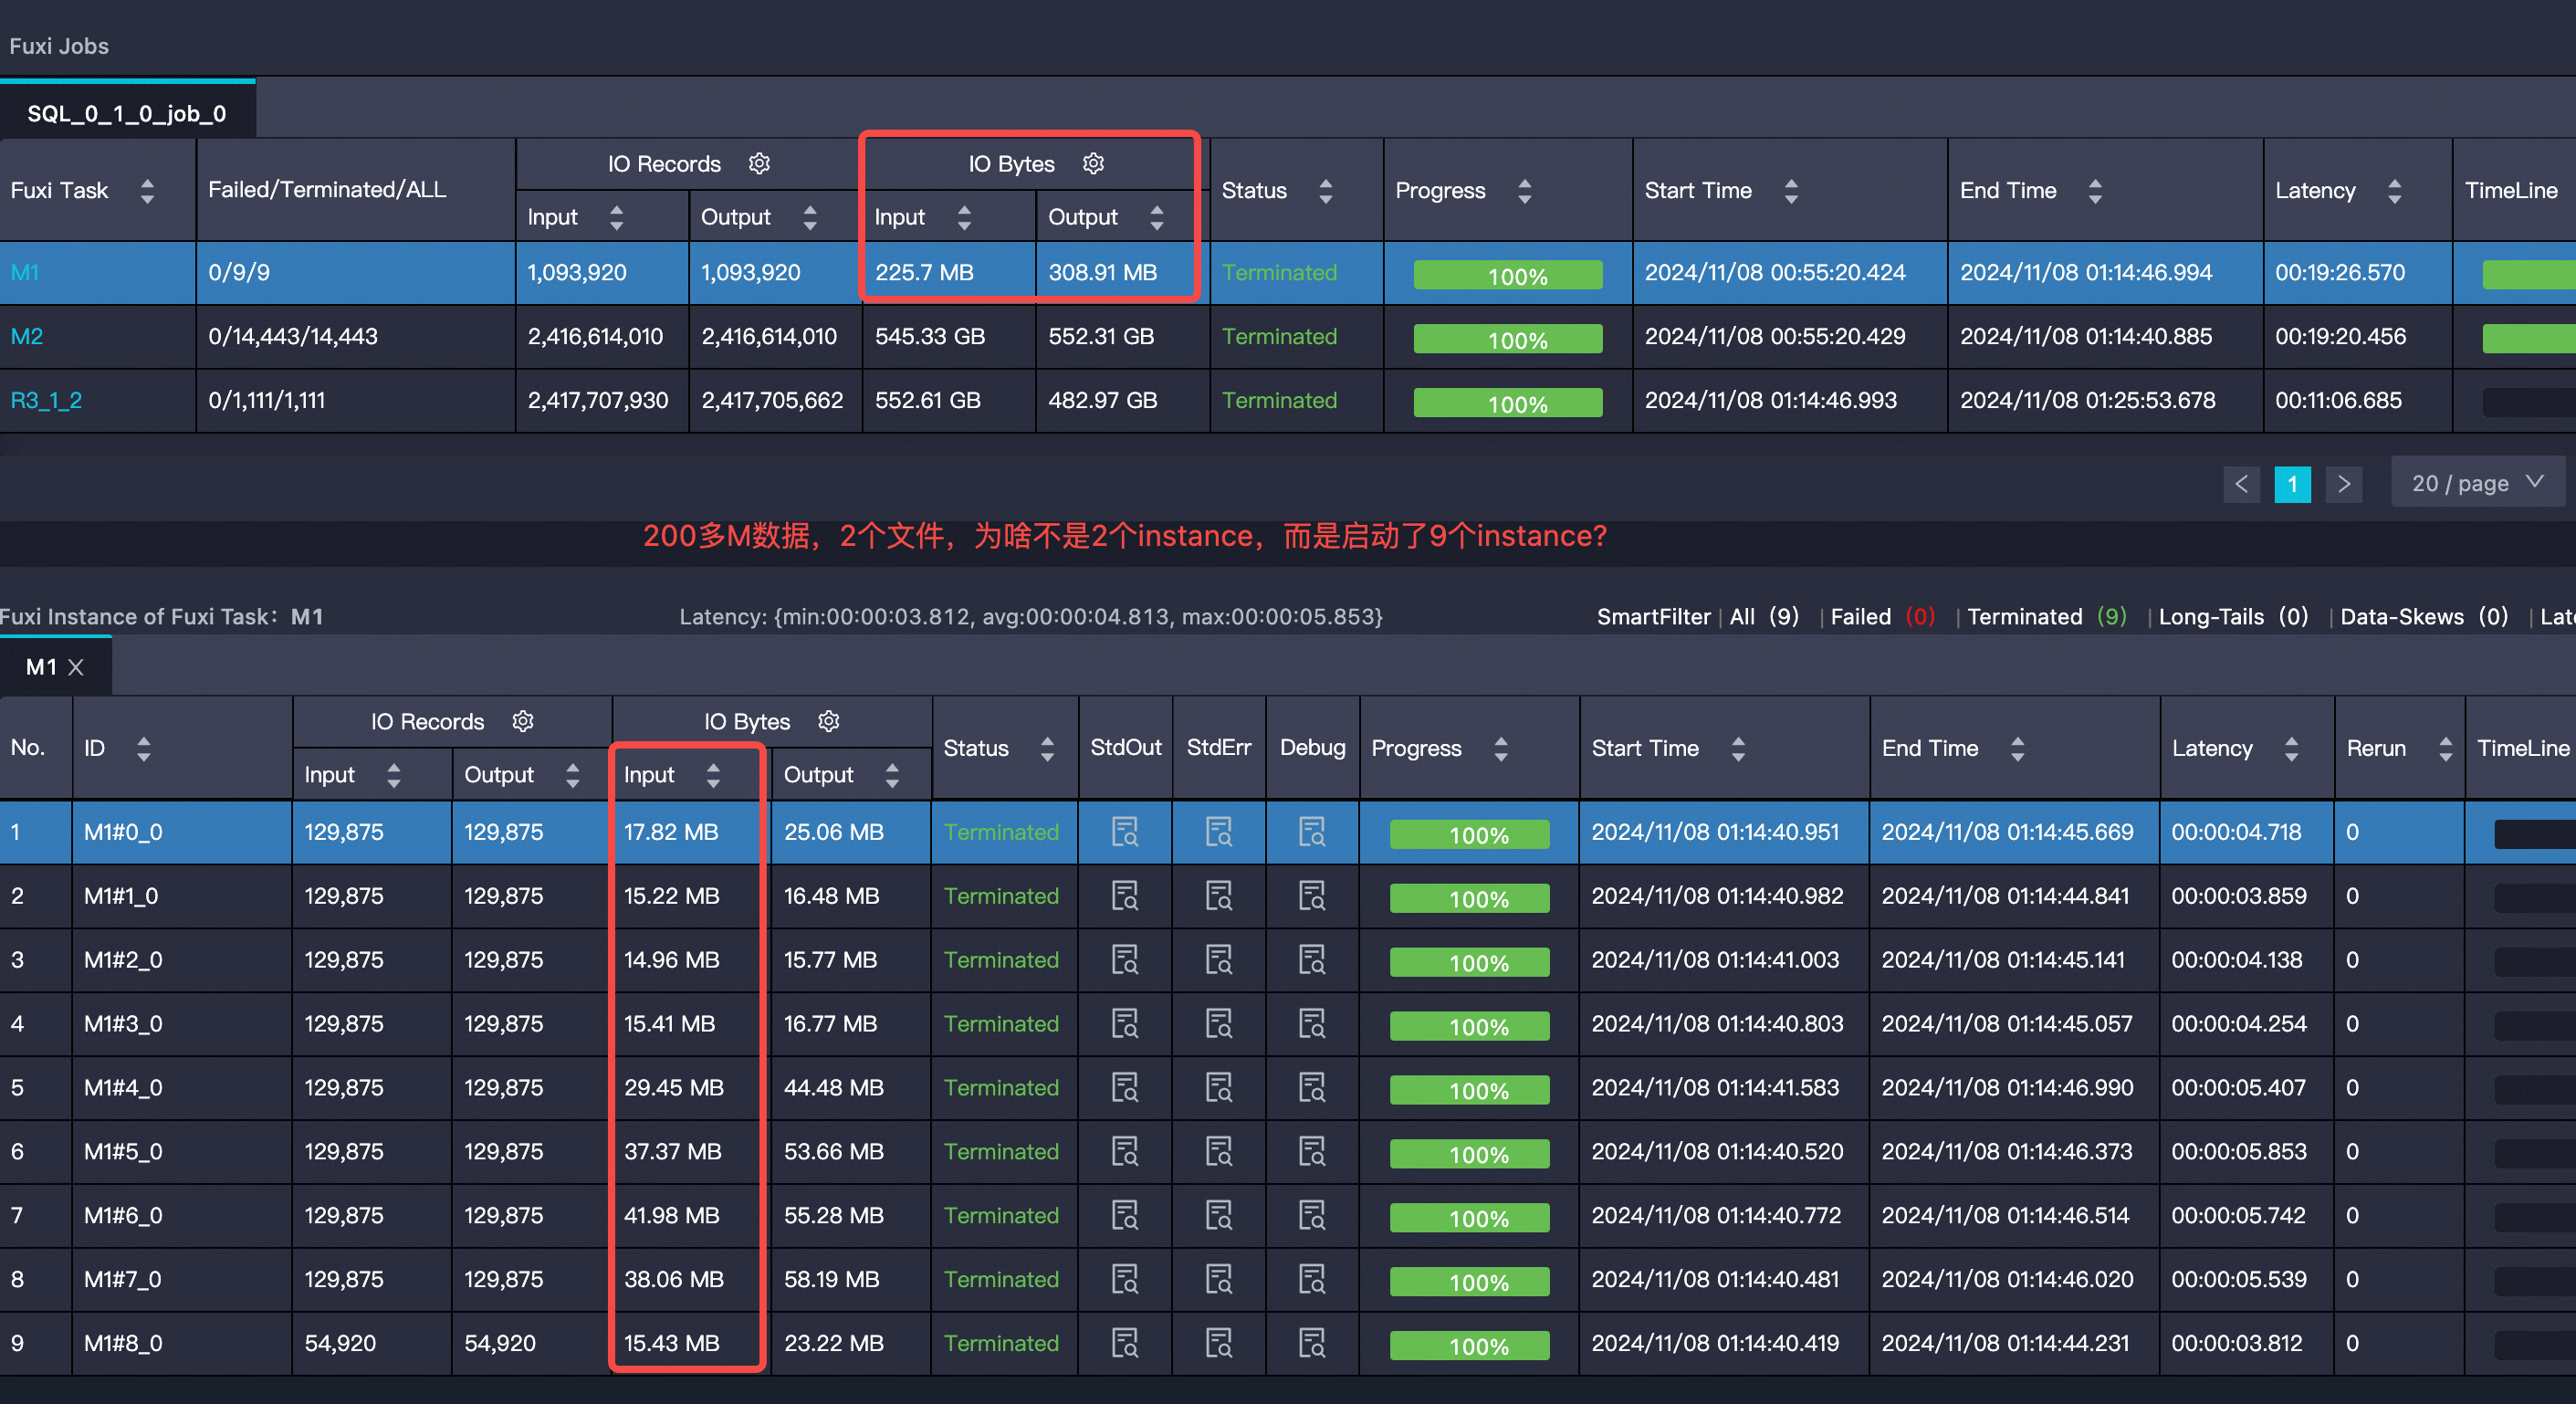2576x1404 pixels.
Task: Filter instances by Long-Tails (0)
Action: [x=2233, y=616]
